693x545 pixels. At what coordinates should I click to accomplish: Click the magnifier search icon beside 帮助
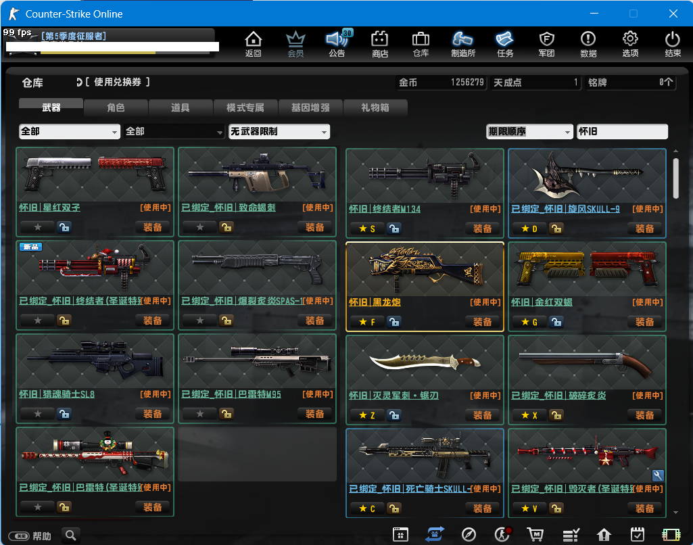coord(71,536)
